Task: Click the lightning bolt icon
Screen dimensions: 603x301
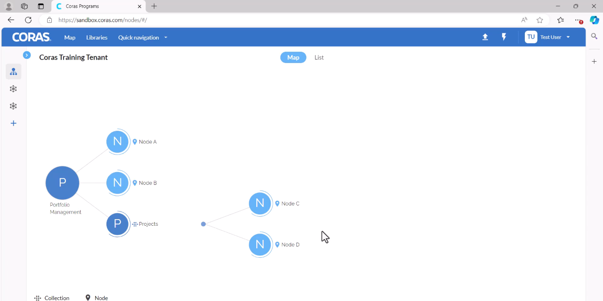Action: click(x=504, y=37)
